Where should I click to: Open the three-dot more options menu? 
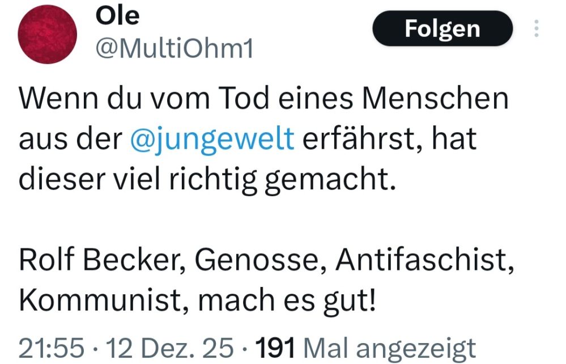point(536,29)
